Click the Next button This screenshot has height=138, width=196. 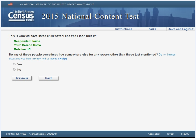[48, 78]
